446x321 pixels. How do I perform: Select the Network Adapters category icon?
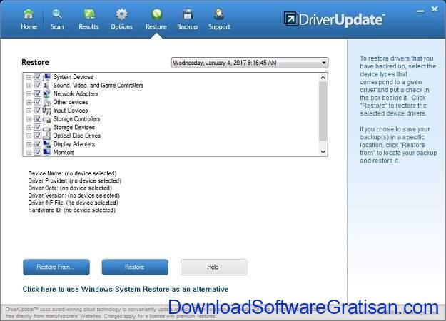pos(46,93)
